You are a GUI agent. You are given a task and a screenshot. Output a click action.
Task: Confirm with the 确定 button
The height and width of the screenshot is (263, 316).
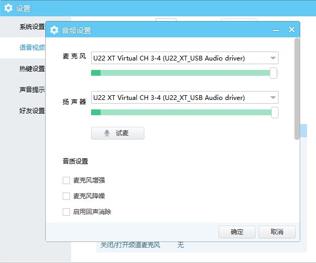[237, 232]
